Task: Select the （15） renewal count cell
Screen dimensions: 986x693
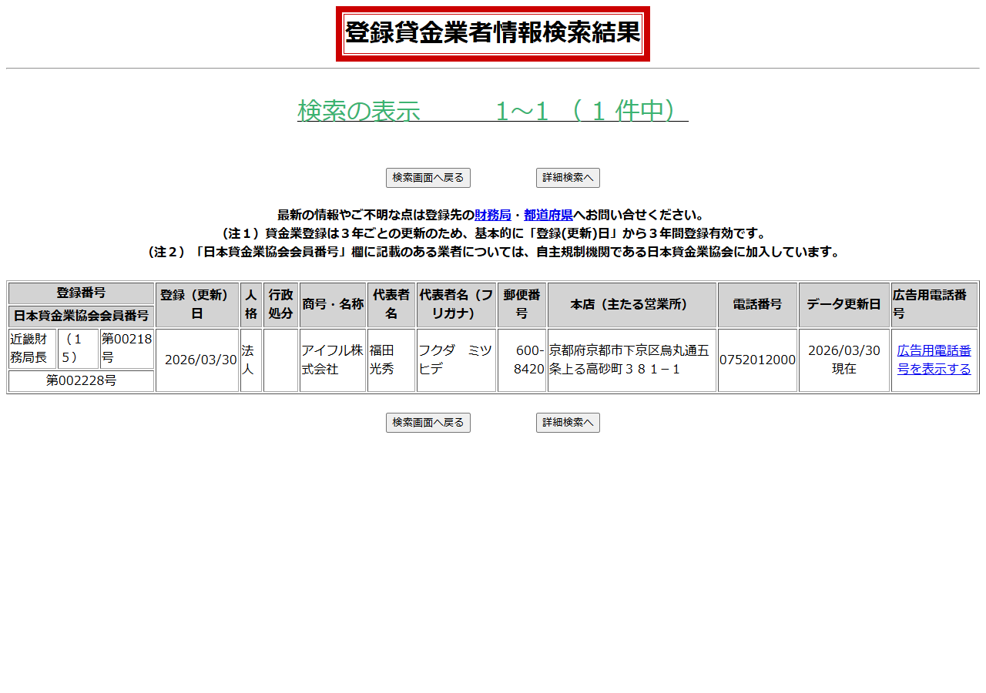Action: tap(78, 349)
